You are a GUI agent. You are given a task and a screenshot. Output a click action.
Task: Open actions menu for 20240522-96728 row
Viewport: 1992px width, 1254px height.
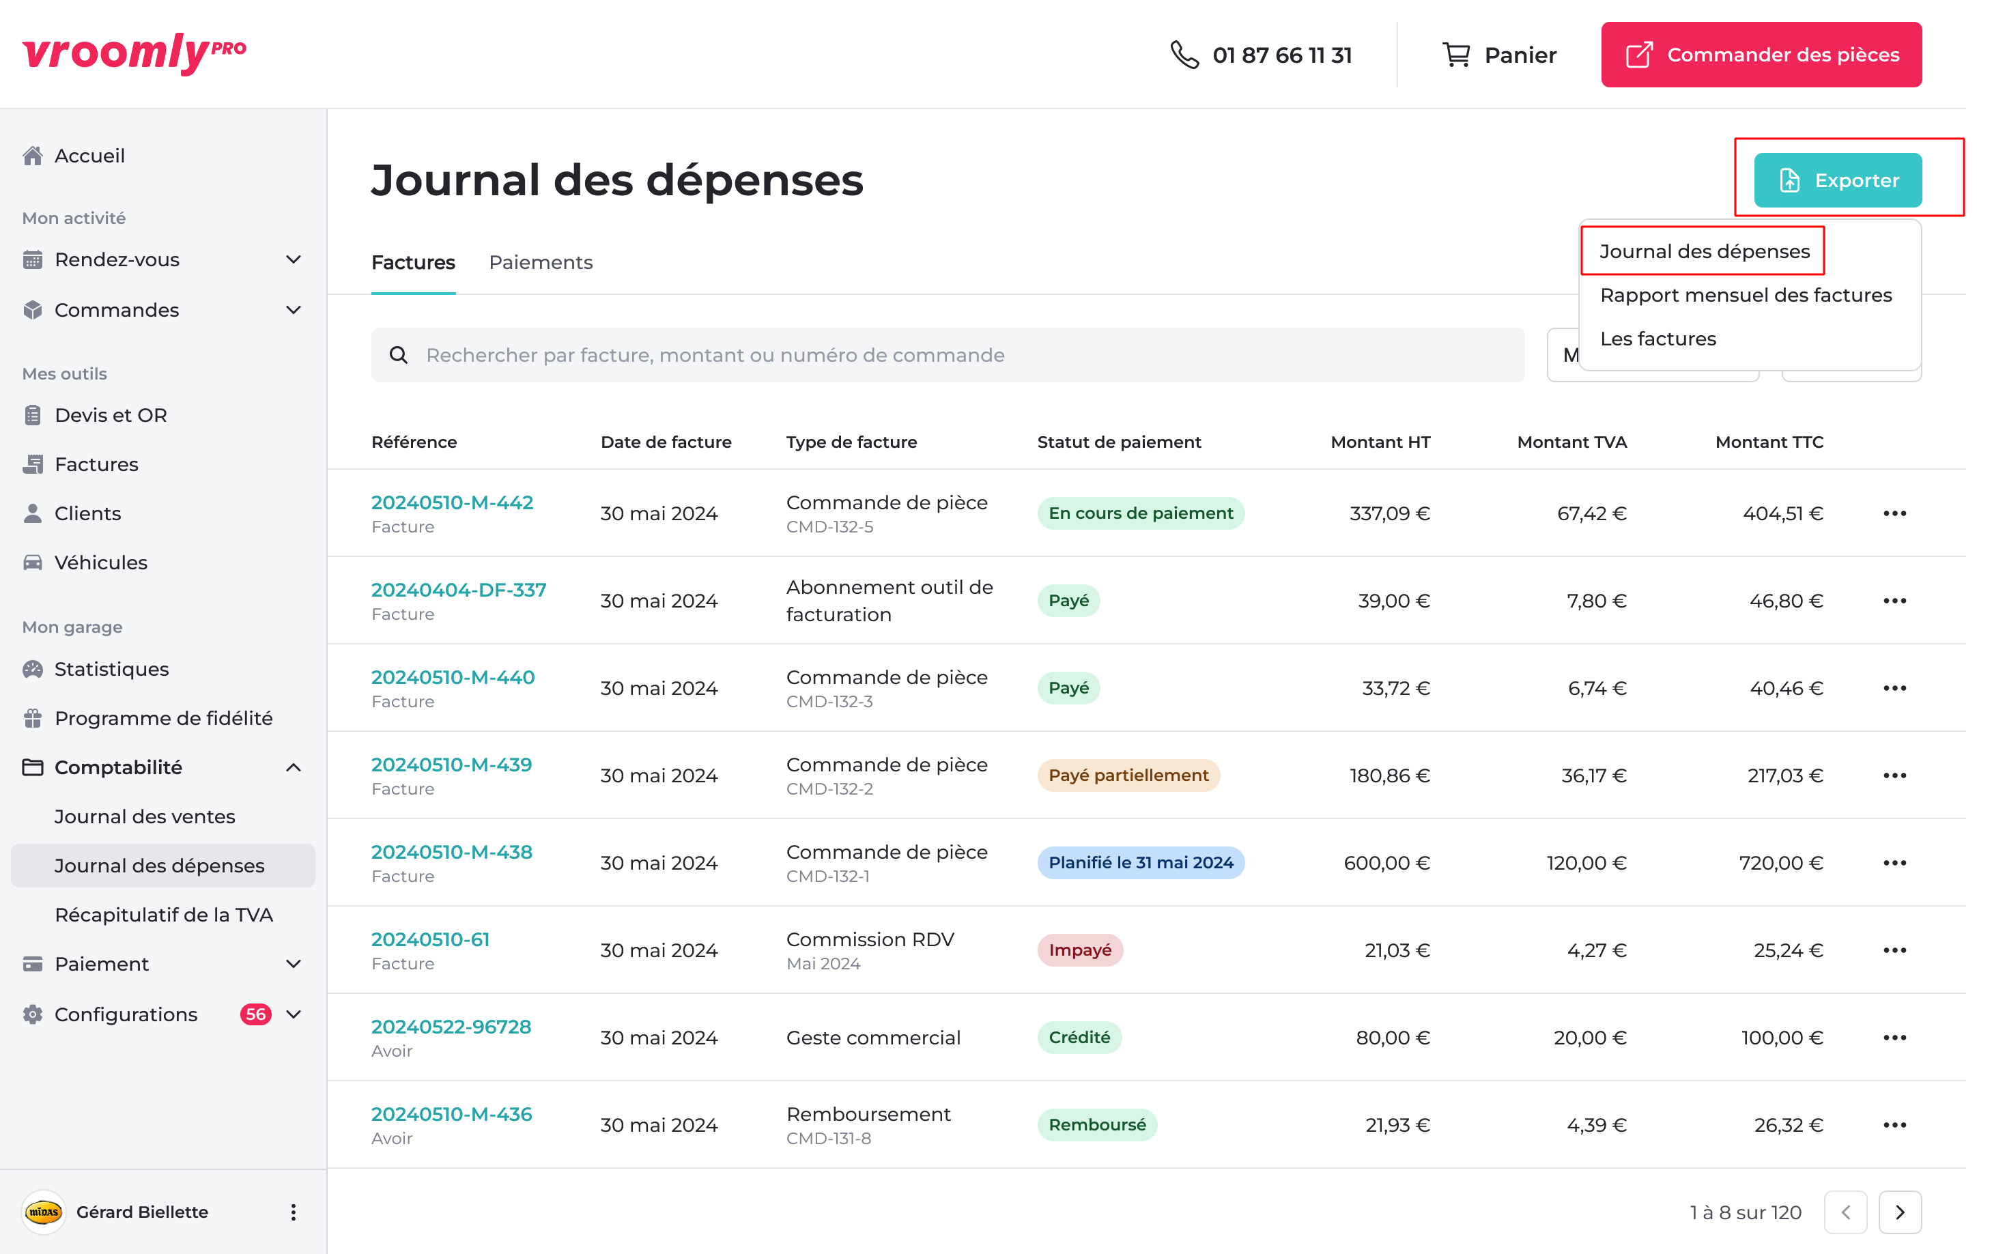tap(1894, 1038)
